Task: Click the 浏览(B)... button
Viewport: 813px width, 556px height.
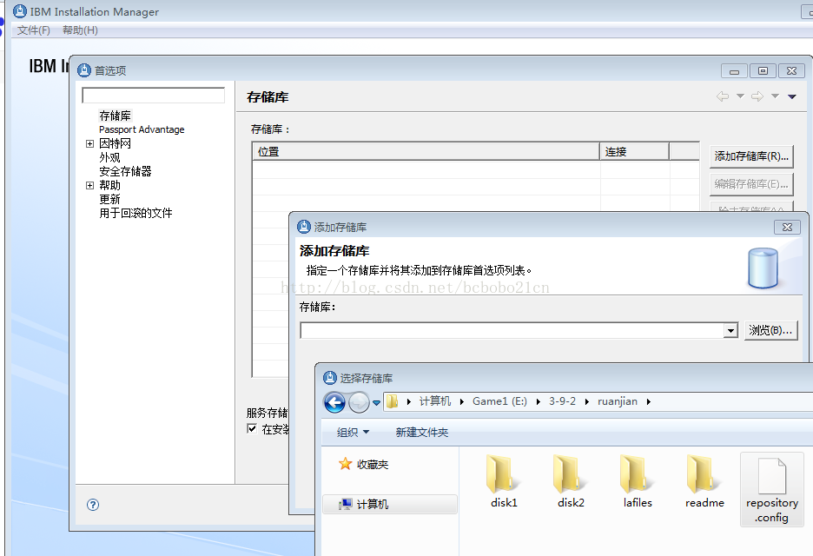Action: click(x=770, y=330)
